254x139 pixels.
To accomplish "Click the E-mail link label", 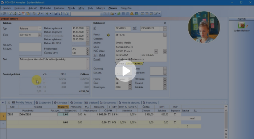I will click(97, 59).
